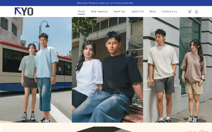Click the Malaysia Physical shop announcement text
212x132 pixels.
point(105,3)
